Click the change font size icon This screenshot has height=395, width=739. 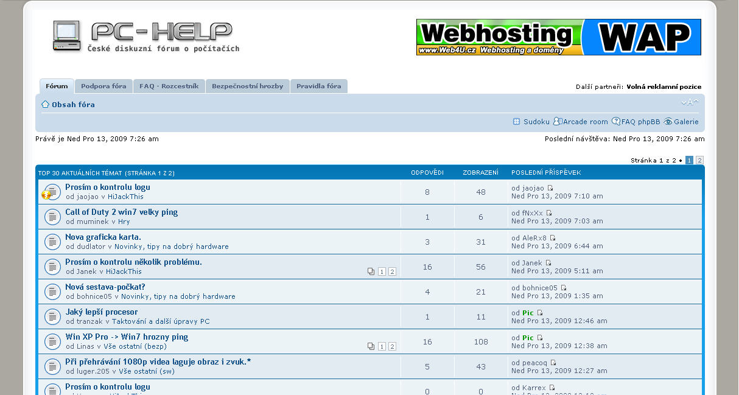coord(690,103)
